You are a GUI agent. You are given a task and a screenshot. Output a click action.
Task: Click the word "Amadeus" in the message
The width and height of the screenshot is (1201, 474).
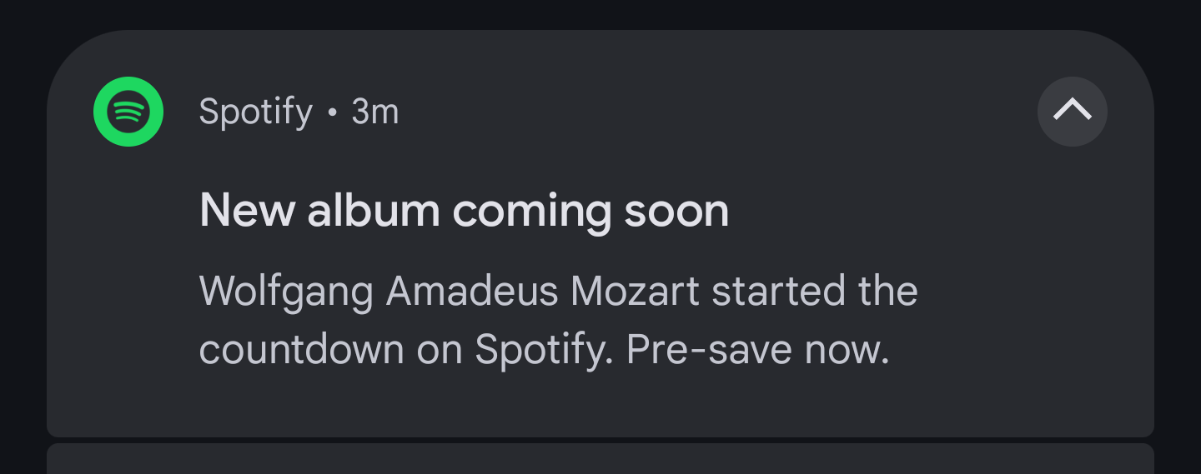coord(472,292)
